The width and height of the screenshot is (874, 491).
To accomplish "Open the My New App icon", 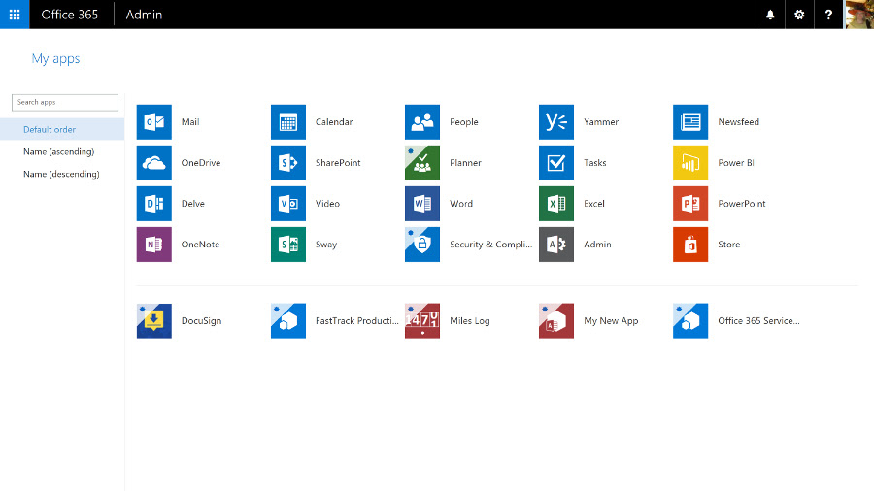I will (x=556, y=320).
